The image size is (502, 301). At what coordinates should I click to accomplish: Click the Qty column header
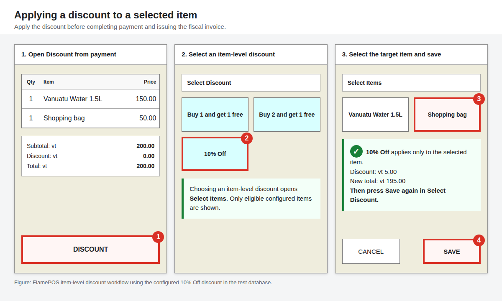31,82
